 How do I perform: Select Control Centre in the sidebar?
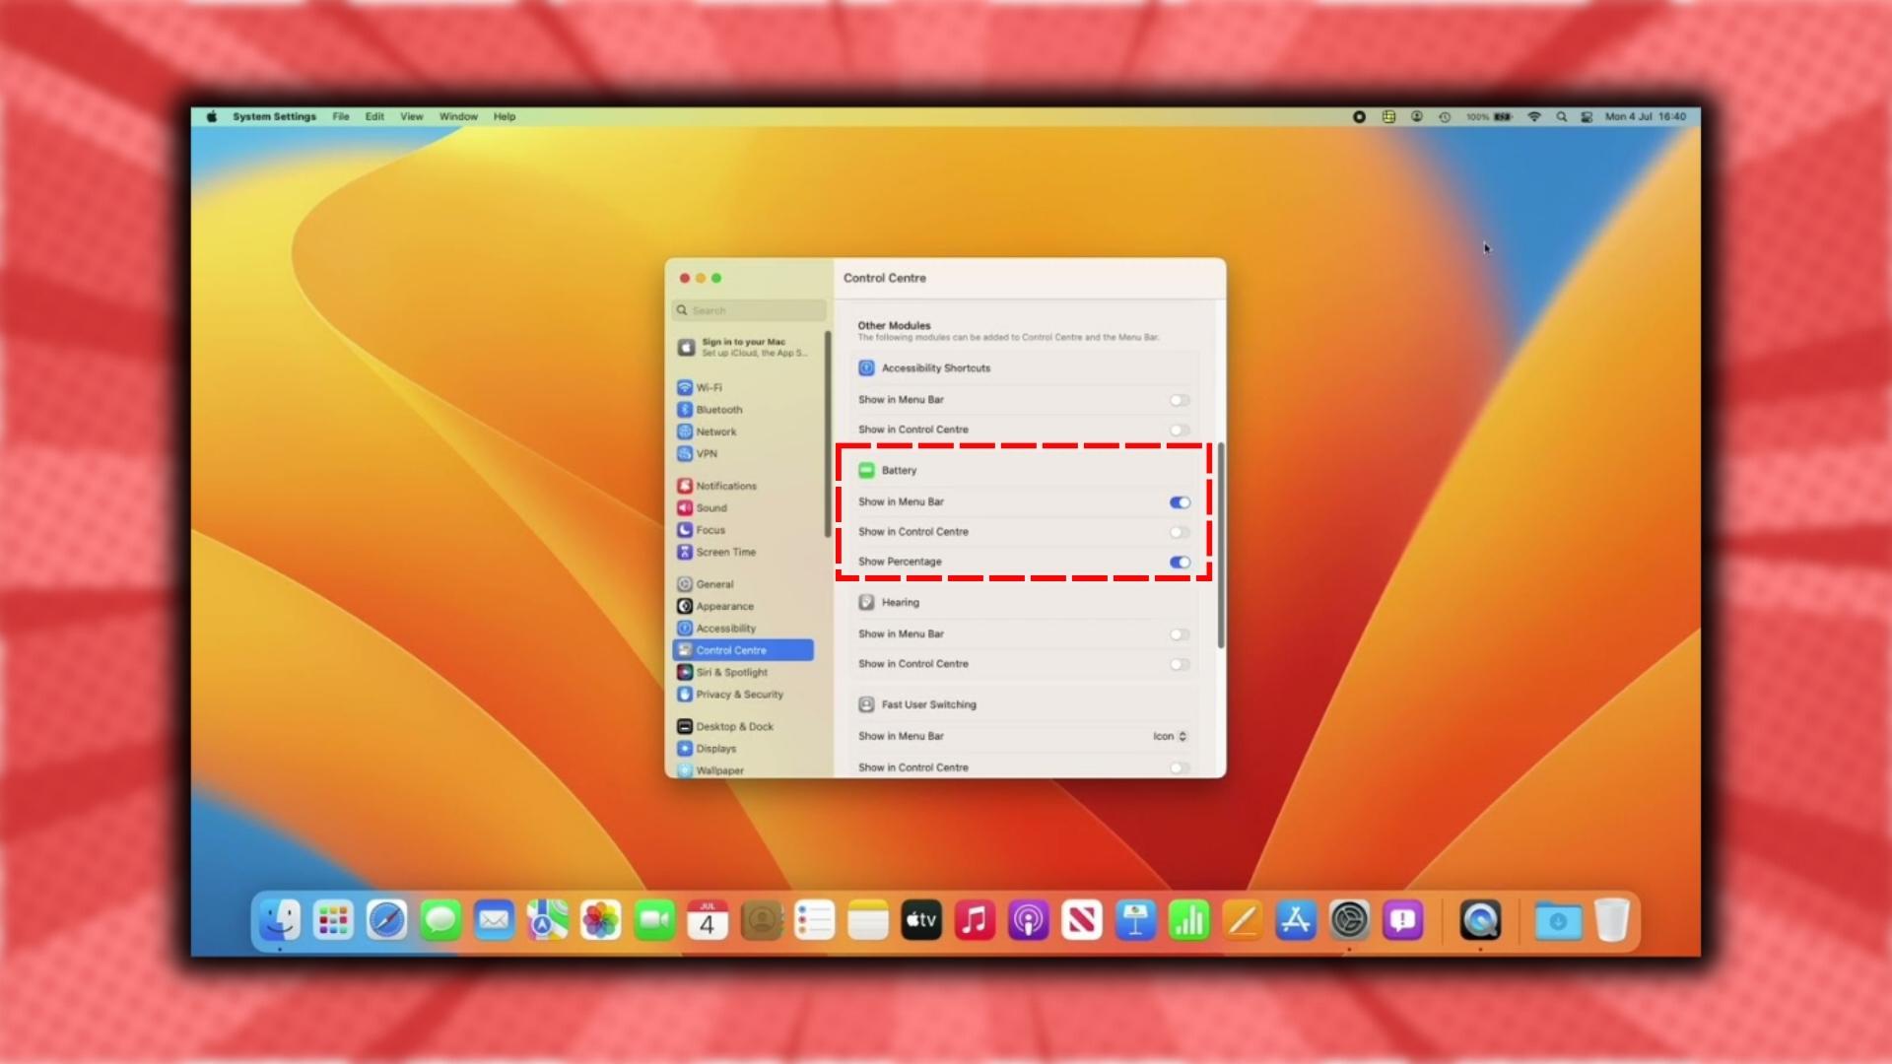pyautogui.click(x=743, y=650)
